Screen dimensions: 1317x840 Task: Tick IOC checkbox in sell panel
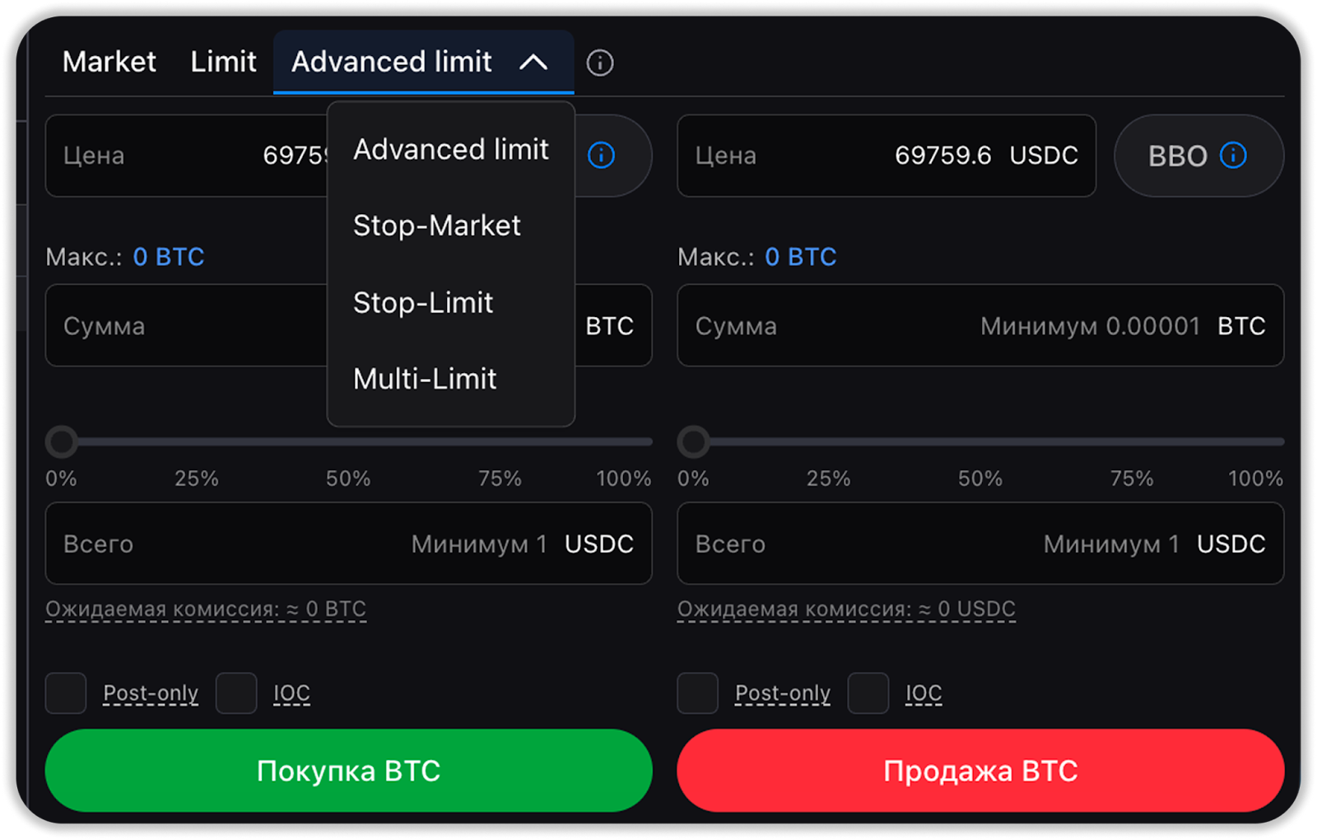(868, 693)
